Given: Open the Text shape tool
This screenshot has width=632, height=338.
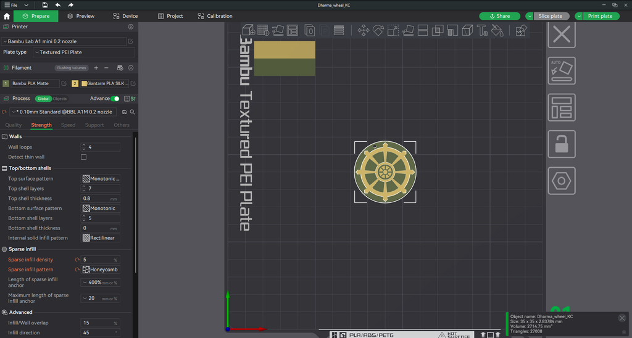Looking at the screenshot, I should click(482, 30).
